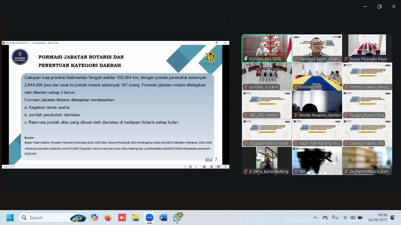Advance to the next PowerPoint slide
Screen dimensions: 401x225
point(196,167)
